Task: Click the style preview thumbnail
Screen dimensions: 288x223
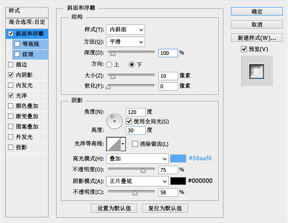Action: click(x=256, y=71)
